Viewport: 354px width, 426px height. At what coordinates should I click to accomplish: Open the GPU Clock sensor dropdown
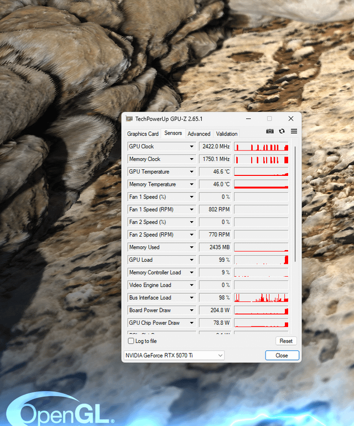click(x=191, y=147)
